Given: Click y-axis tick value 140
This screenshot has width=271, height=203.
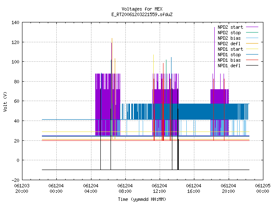Looking at the screenshot, I should [x=15, y=22].
